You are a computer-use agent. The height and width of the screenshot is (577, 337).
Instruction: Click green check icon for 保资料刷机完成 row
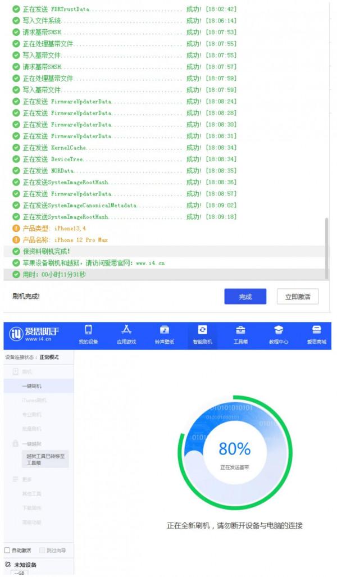point(16,251)
